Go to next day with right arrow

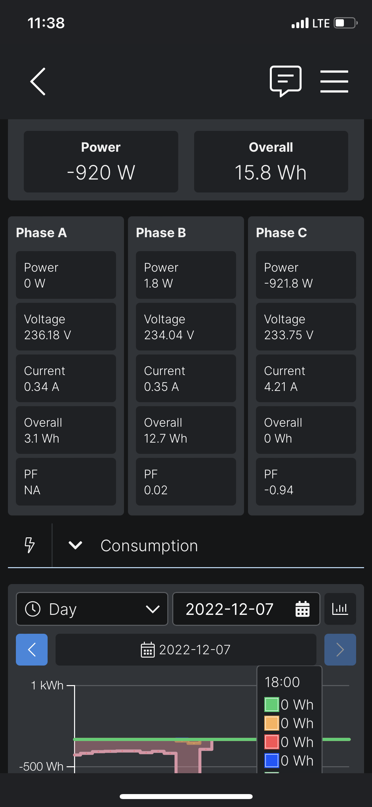pos(340,650)
